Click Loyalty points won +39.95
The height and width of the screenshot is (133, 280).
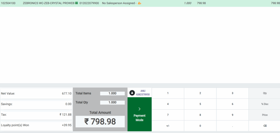point(67,125)
